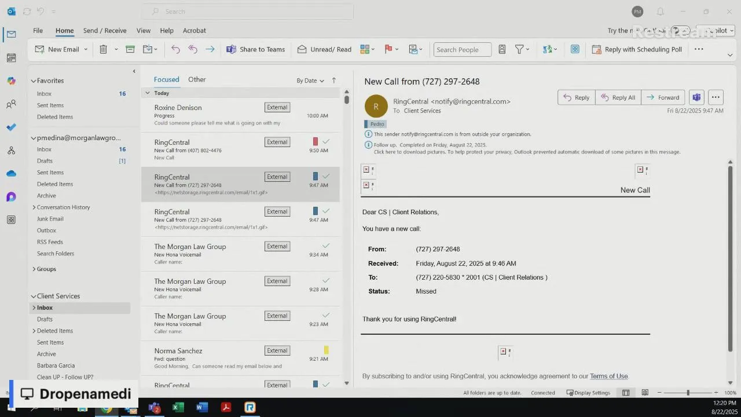Open the PM account avatar
Viewport: 741px width, 417px height.
pos(637,12)
